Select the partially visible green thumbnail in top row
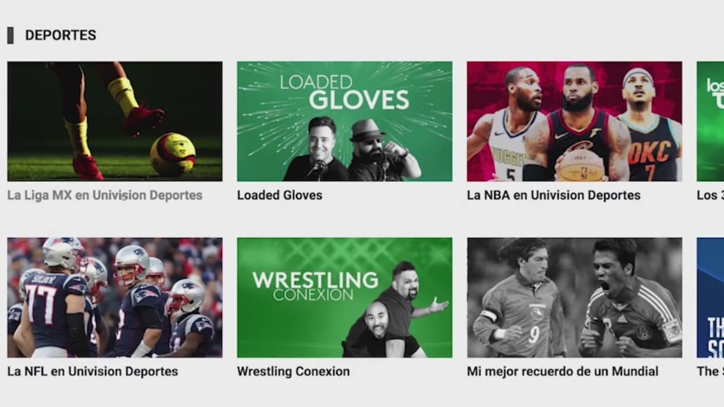 [x=710, y=121]
